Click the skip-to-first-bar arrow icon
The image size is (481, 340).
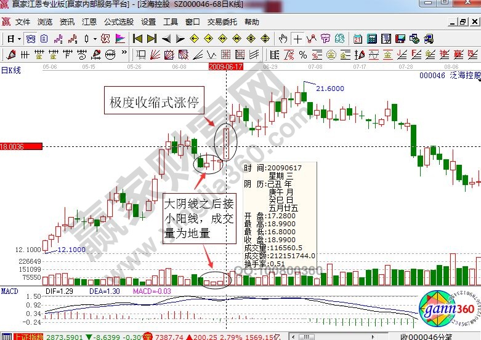coord(139,39)
